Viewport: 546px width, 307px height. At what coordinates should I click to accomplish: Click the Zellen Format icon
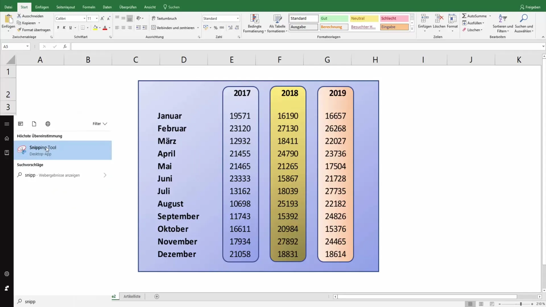[x=452, y=19]
